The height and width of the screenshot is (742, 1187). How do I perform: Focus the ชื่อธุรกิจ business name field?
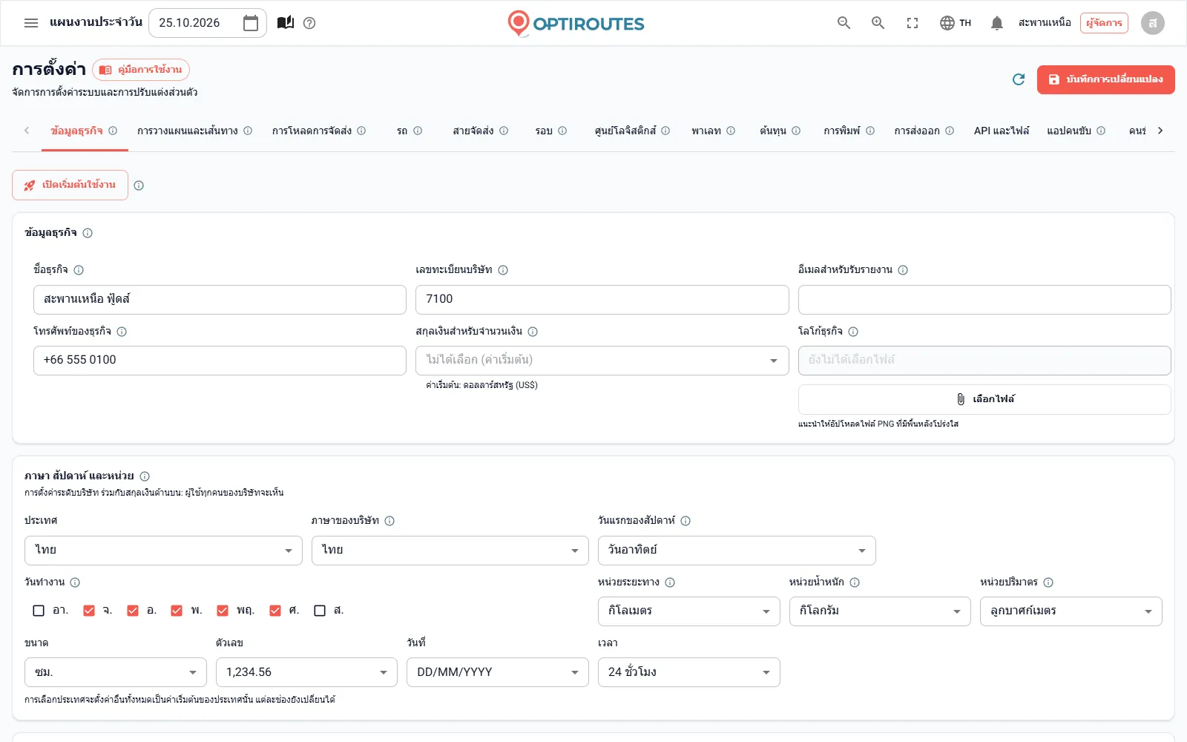pyautogui.click(x=220, y=300)
